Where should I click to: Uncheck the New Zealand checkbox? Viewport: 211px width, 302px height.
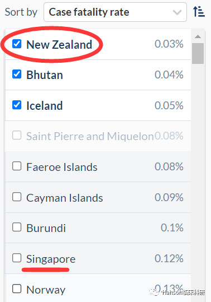tap(17, 44)
